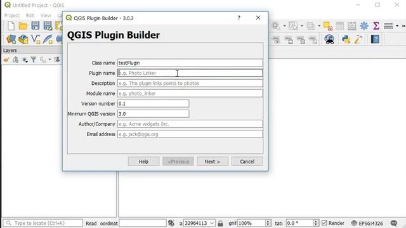
Task: Click the Plugin Builder hammer icon
Action: (358, 39)
